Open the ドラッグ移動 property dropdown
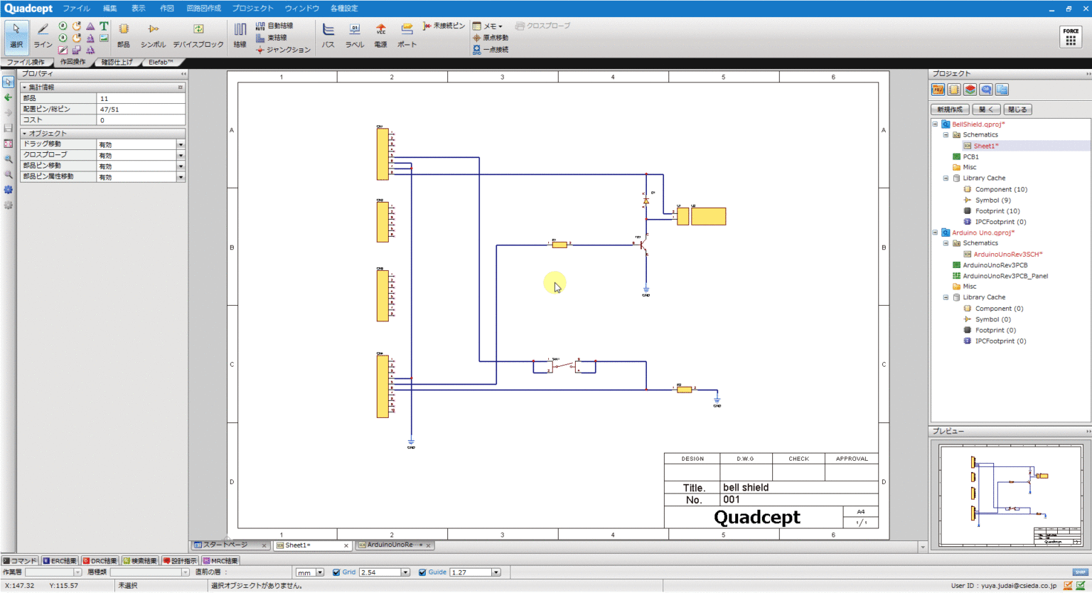This screenshot has height=593, width=1092. point(181,144)
